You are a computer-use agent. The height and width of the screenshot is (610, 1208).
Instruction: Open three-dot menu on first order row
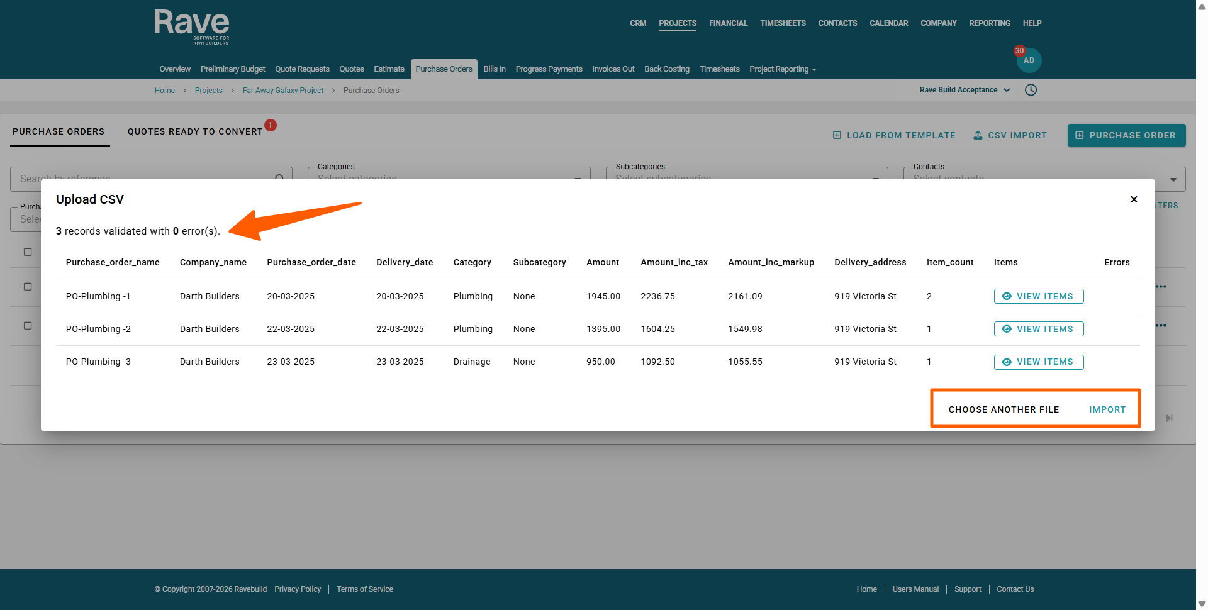1161,287
